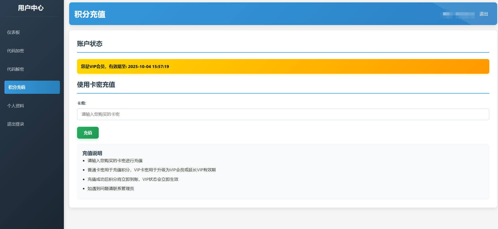Select the highlighted 积分充值 menu item
The image size is (498, 229).
tap(32, 87)
